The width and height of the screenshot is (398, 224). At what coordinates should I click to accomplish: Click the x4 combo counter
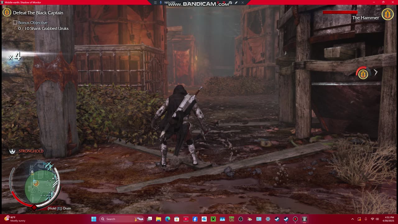tap(15, 56)
